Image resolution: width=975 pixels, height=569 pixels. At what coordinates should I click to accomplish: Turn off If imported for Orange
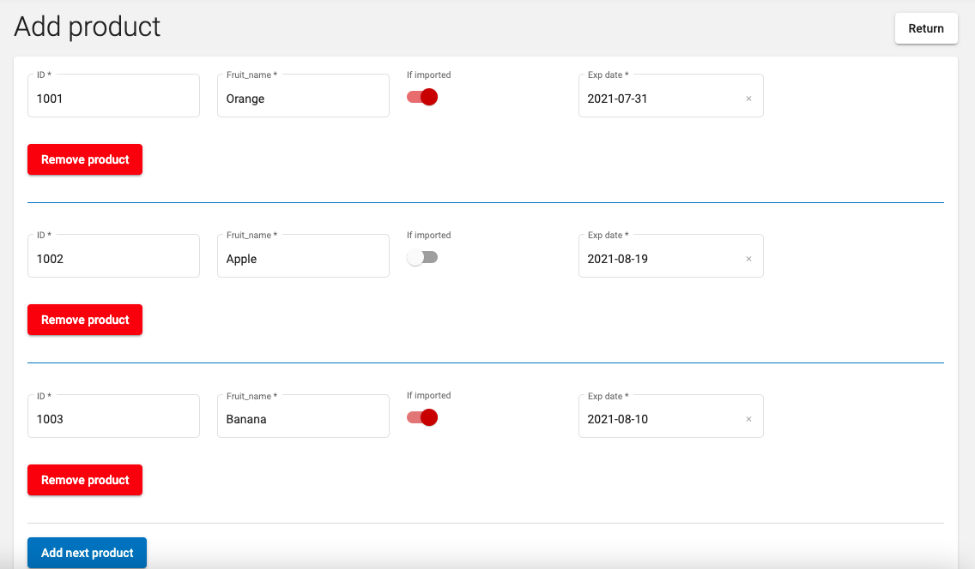pos(422,98)
